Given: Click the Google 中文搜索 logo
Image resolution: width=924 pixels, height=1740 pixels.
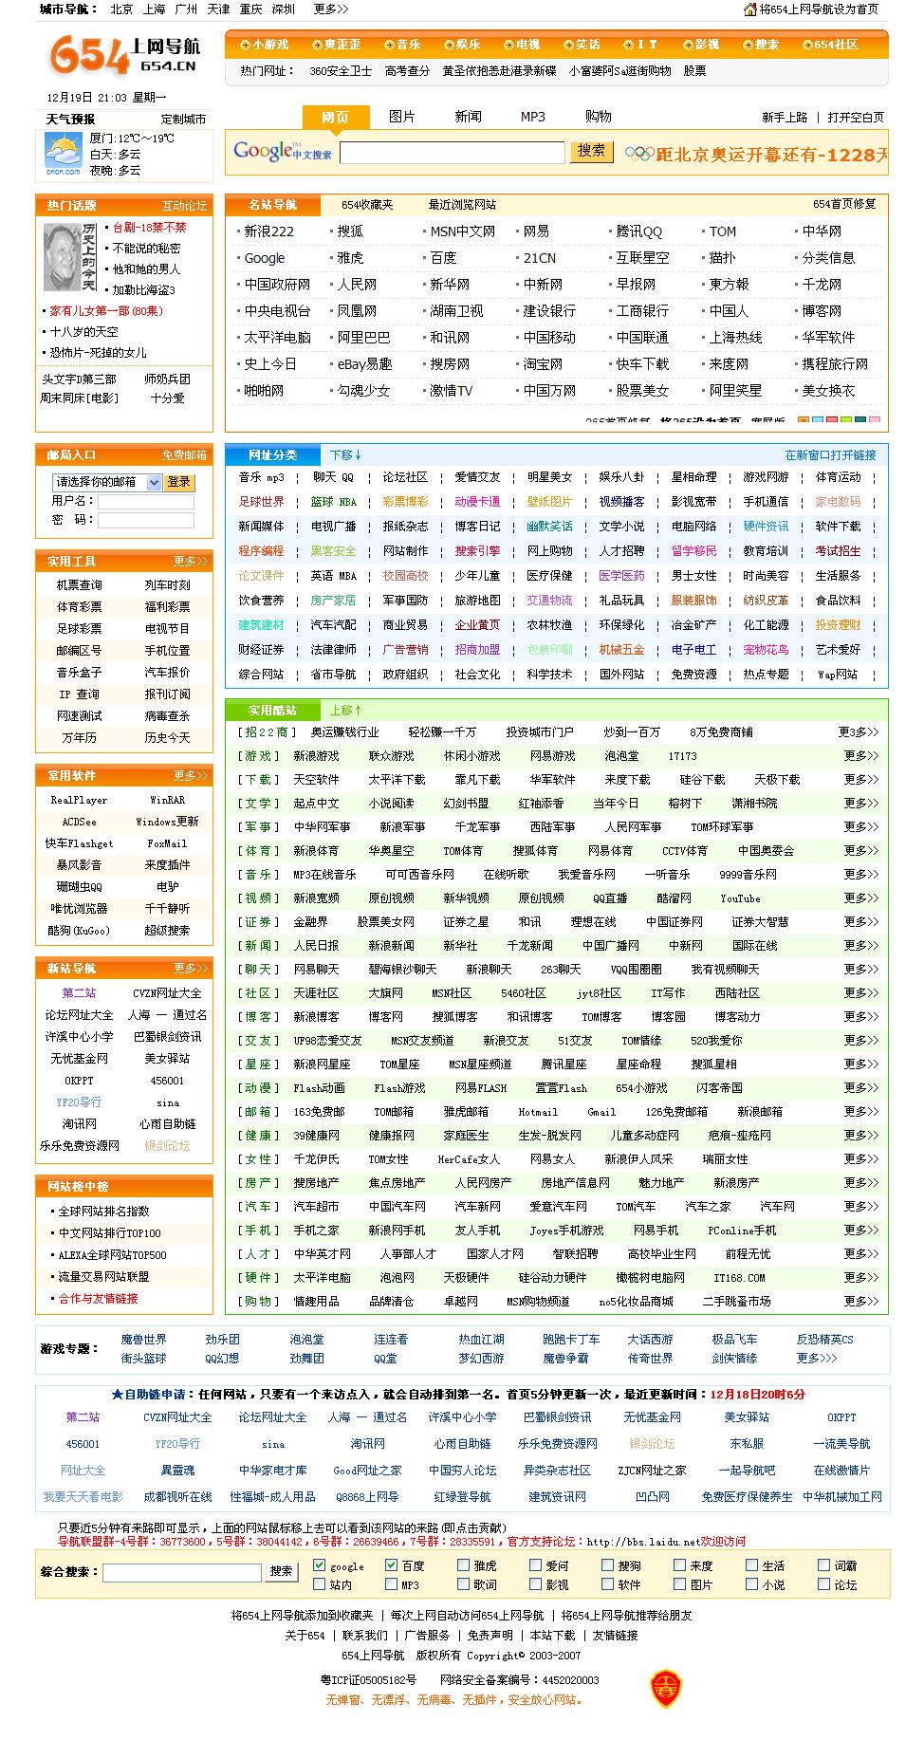Looking at the screenshot, I should [282, 151].
